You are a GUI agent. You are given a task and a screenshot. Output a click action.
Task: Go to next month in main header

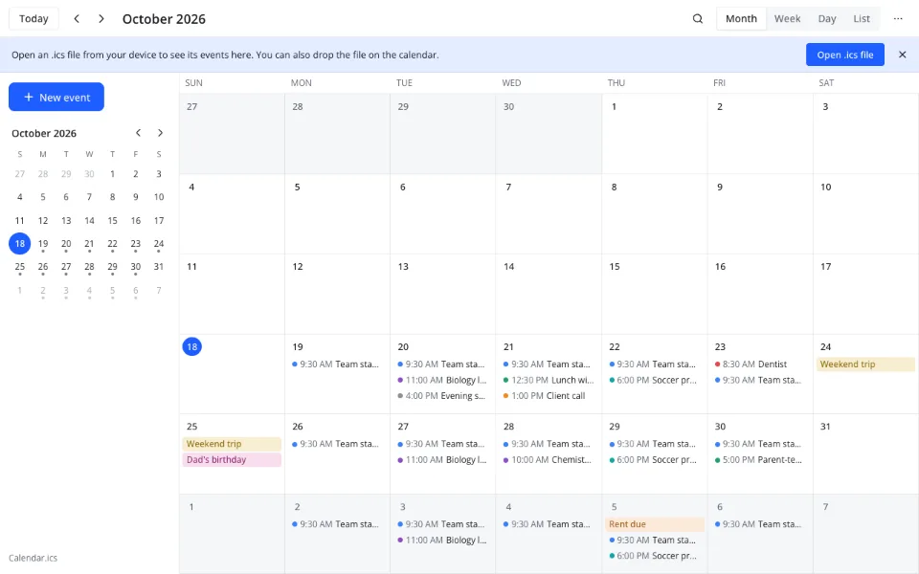101,19
